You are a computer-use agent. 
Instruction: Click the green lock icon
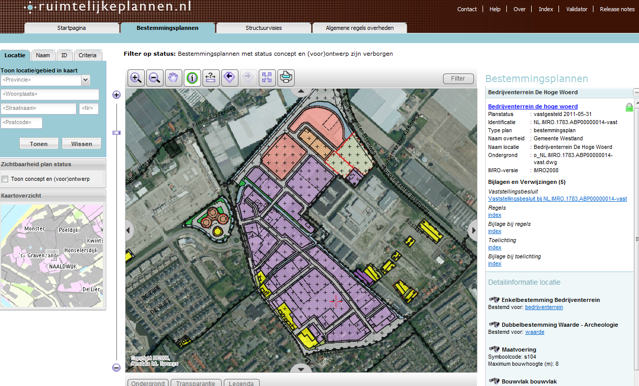tap(629, 107)
